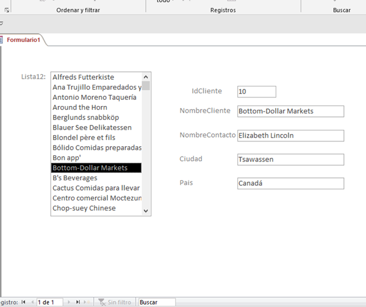This screenshot has height=307, width=366.
Task: Click highlighted Bottom-Dollar Markets list row
Action: tap(96, 168)
